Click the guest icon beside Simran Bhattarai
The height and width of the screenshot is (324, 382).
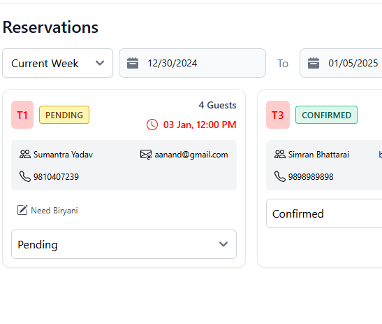point(279,155)
